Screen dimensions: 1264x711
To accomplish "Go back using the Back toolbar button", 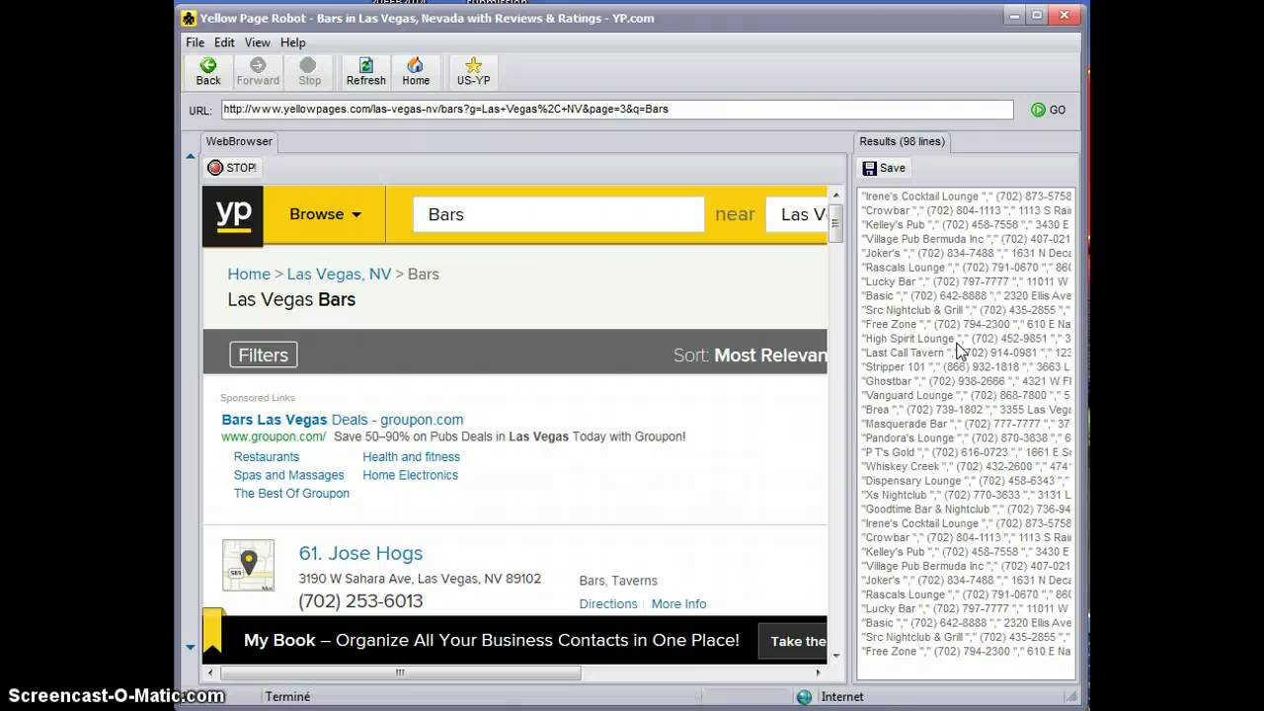I will coord(208,72).
